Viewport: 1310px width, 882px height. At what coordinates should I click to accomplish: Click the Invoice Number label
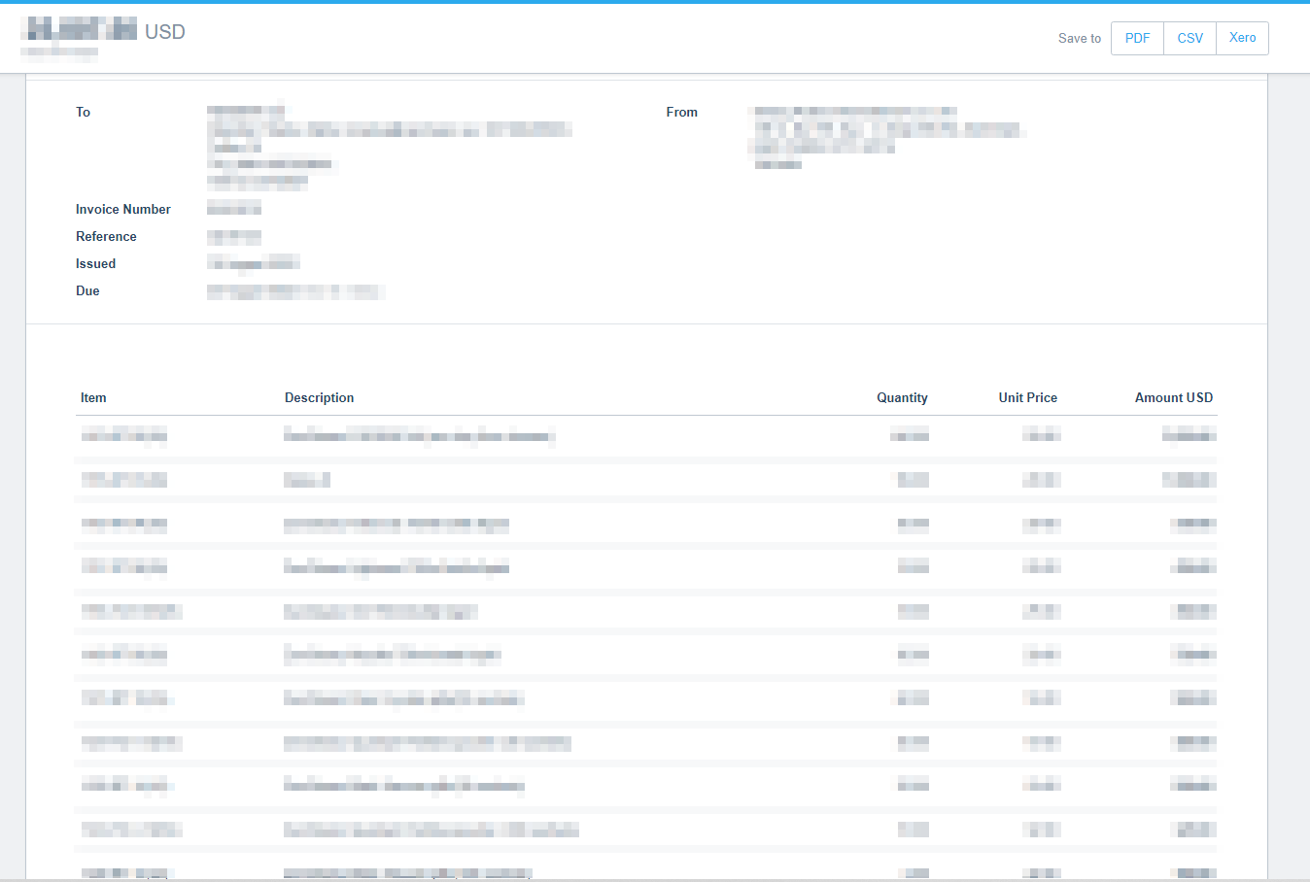(x=123, y=210)
